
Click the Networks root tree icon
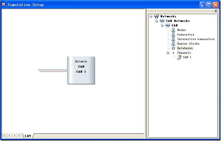[x=156, y=16]
